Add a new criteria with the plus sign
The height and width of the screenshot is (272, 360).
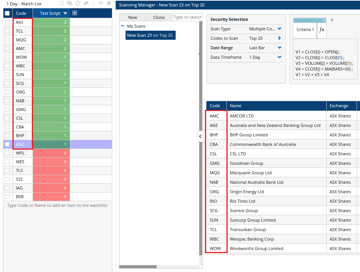click(332, 20)
